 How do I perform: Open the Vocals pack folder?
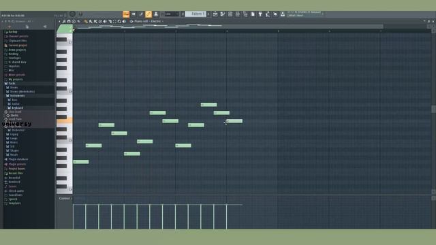[14, 154]
